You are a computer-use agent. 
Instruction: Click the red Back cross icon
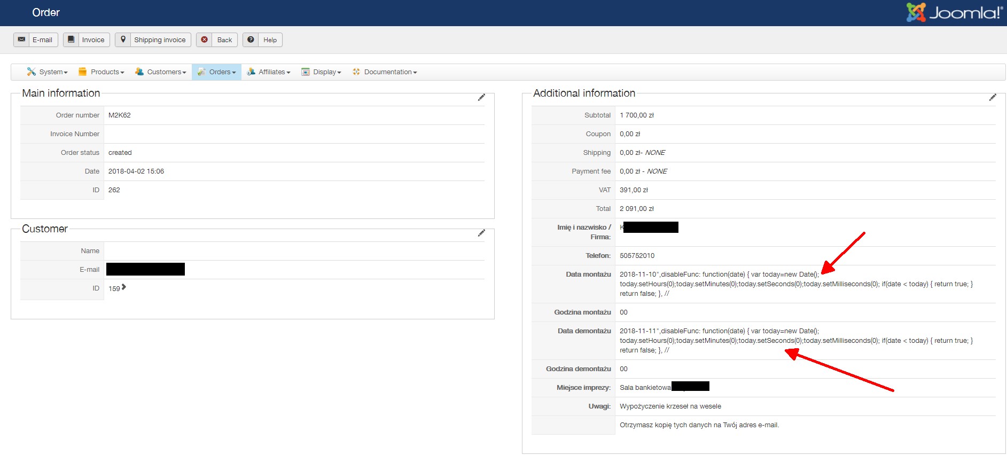point(204,40)
